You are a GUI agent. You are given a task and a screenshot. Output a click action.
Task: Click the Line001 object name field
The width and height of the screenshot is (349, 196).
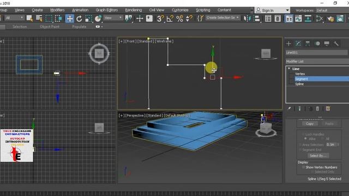(x=316, y=52)
